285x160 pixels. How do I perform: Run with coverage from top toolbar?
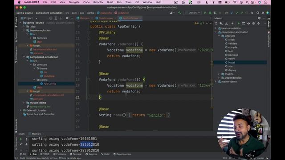coord(215,13)
